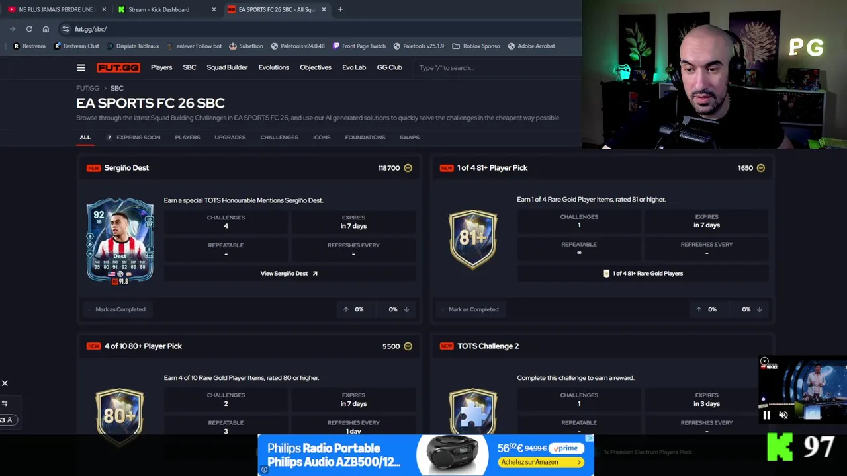Open Evo Lab in the top navigation
This screenshot has width=847, height=476.
[x=354, y=67]
